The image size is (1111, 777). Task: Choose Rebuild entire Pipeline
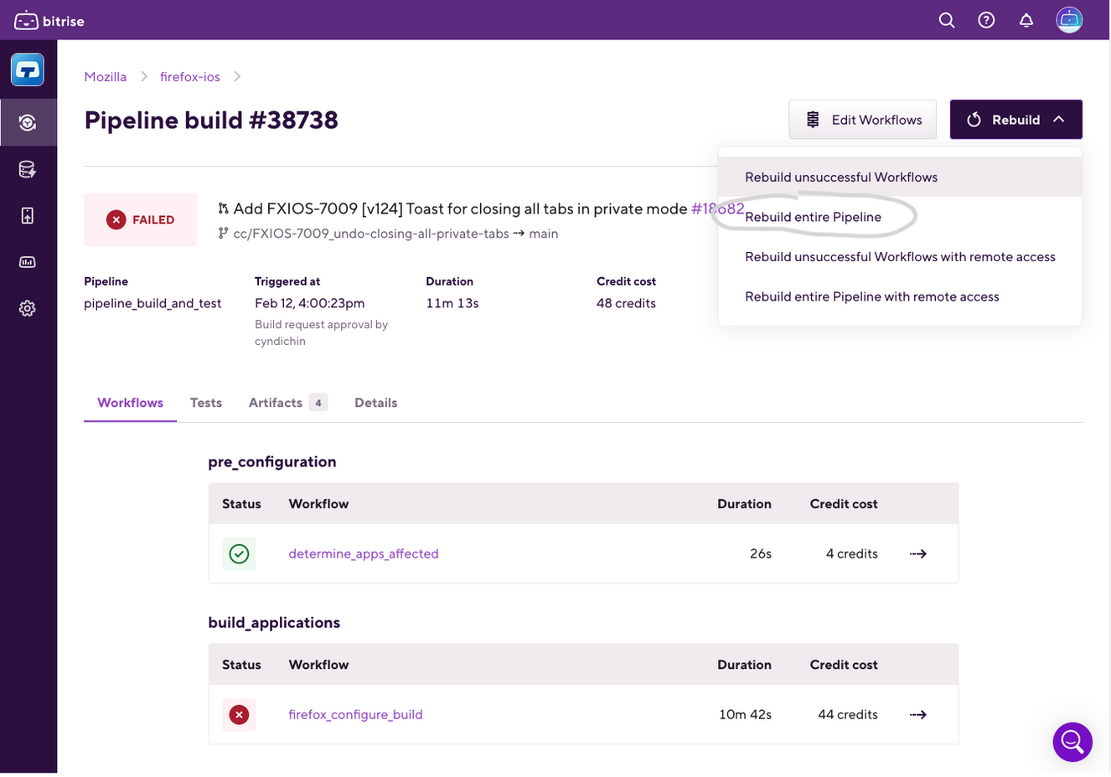point(813,217)
